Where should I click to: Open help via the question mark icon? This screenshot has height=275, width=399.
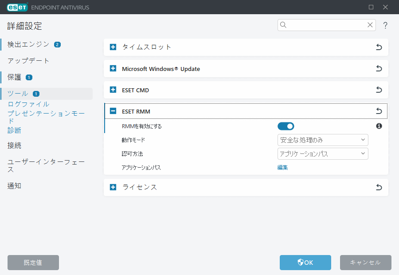[385, 25]
